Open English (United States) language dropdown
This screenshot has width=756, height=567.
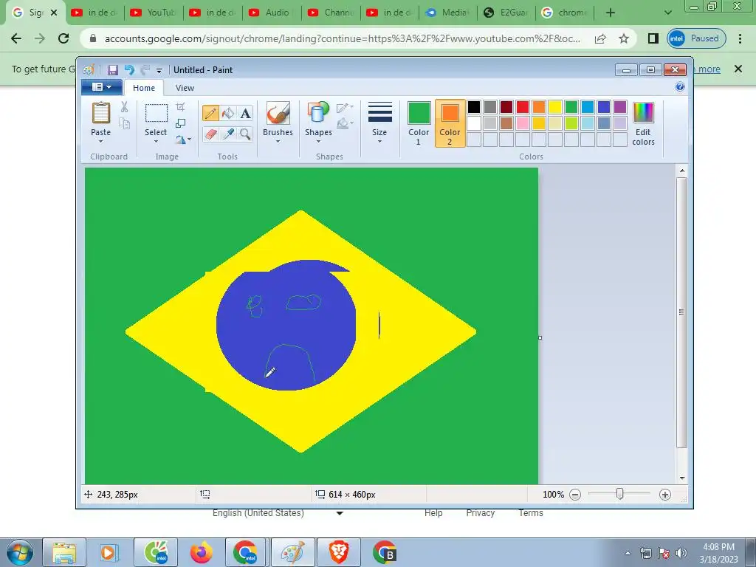click(278, 513)
